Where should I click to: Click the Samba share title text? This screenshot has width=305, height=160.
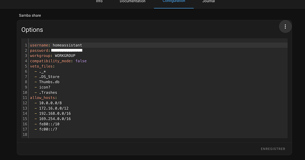point(30,15)
